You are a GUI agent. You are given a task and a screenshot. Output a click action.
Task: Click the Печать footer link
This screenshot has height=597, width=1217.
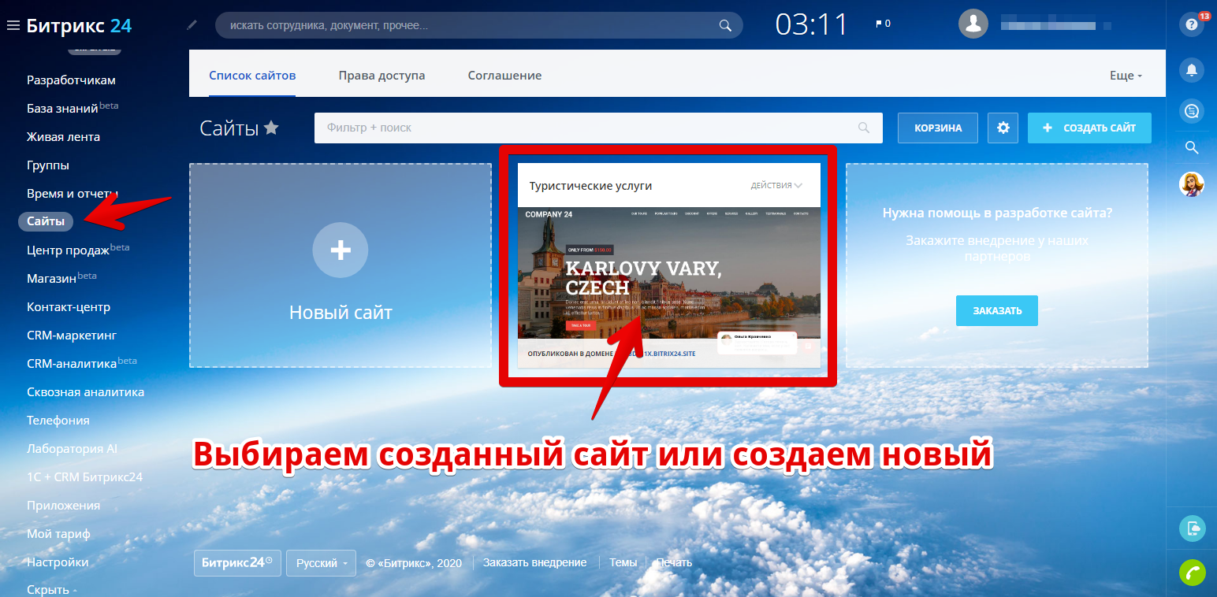pos(674,562)
